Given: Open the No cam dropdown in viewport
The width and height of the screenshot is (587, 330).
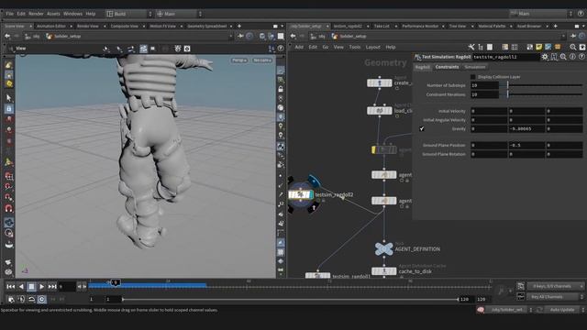Looking at the screenshot, I should (x=262, y=60).
